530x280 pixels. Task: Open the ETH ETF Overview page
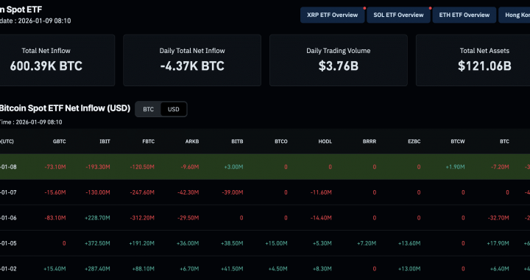(464, 15)
